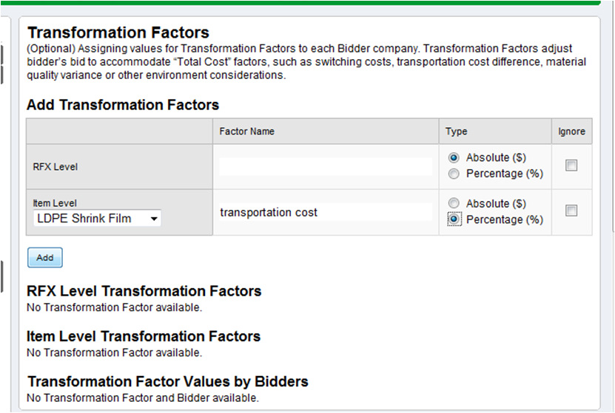
Task: Select Percentage (%) for RFX Level
Action: point(454,174)
